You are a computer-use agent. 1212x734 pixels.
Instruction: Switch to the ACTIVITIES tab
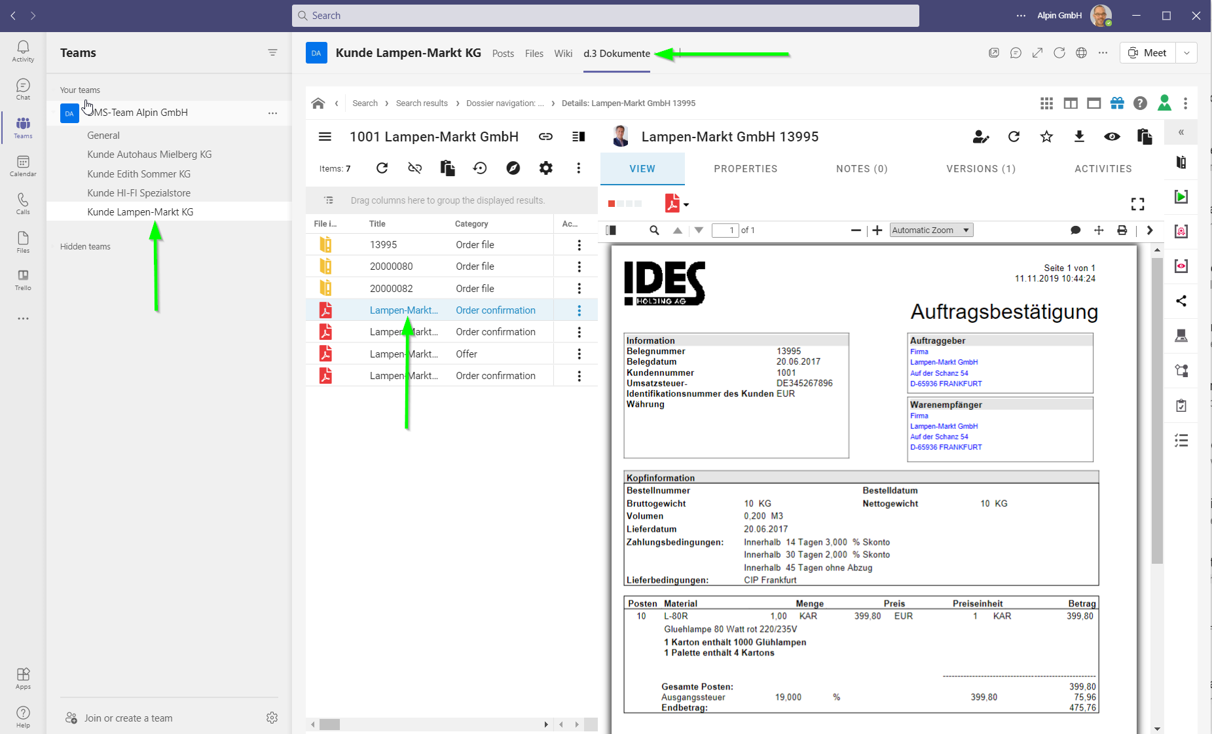point(1103,169)
